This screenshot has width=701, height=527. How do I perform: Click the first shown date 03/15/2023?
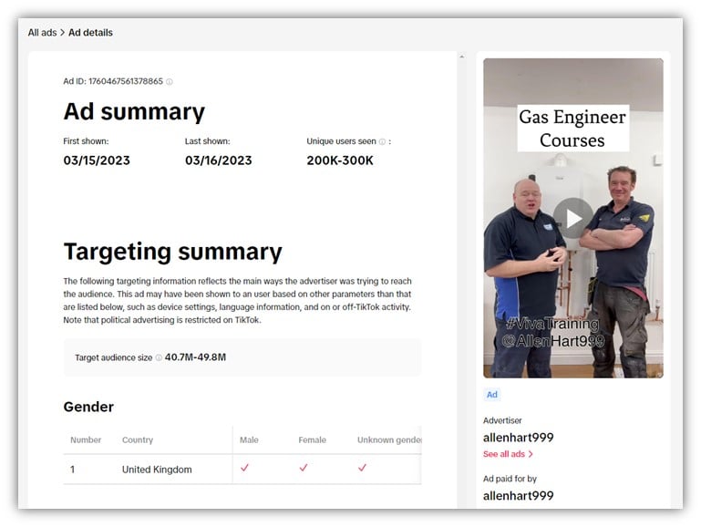pyautogui.click(x=97, y=160)
